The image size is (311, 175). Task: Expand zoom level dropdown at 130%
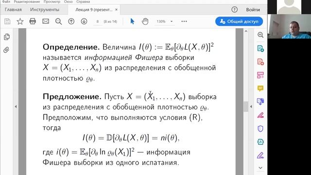coord(172,21)
